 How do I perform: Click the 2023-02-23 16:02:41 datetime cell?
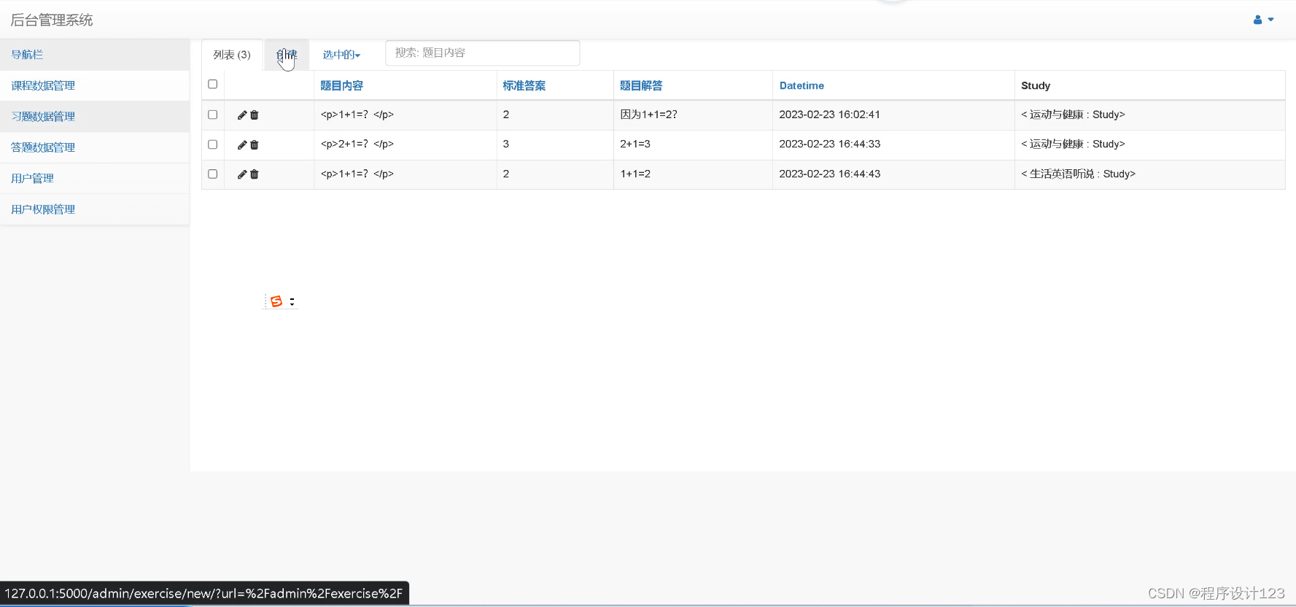tap(893, 115)
